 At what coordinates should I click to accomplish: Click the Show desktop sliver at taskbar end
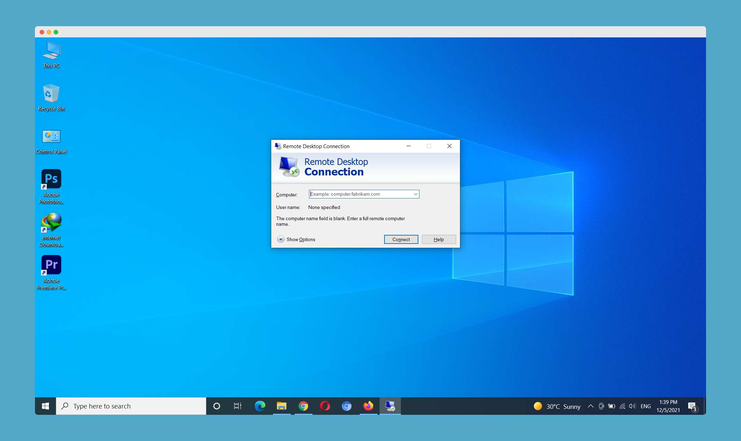click(704, 406)
